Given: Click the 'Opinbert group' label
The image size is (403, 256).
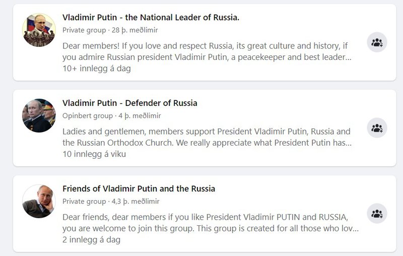Looking at the screenshot, I should coord(87,116).
